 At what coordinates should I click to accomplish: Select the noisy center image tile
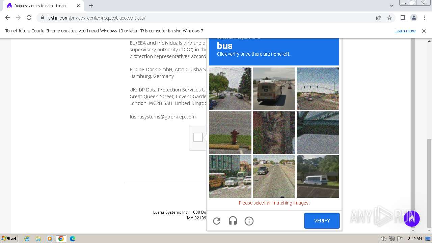274,133
